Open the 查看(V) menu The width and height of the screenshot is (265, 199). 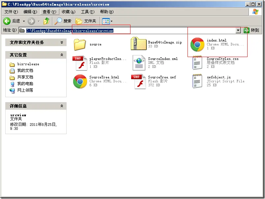[49, 12]
